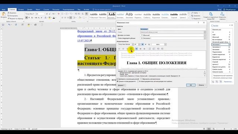Click Save icon in quick access toolbar
Image resolution: width=238 pixels, height=134 pixels.
pos(3,25)
